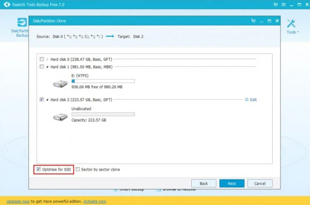Click the Cancel button

click(260, 183)
